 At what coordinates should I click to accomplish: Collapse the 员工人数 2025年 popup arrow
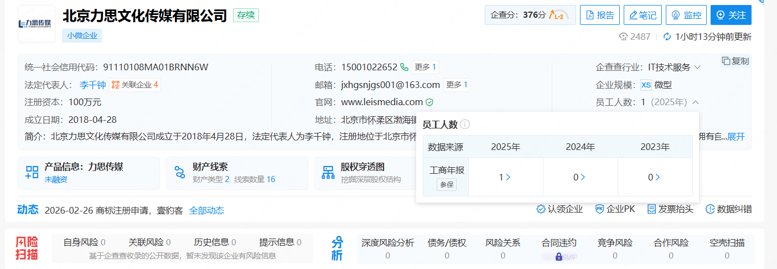click(696, 102)
